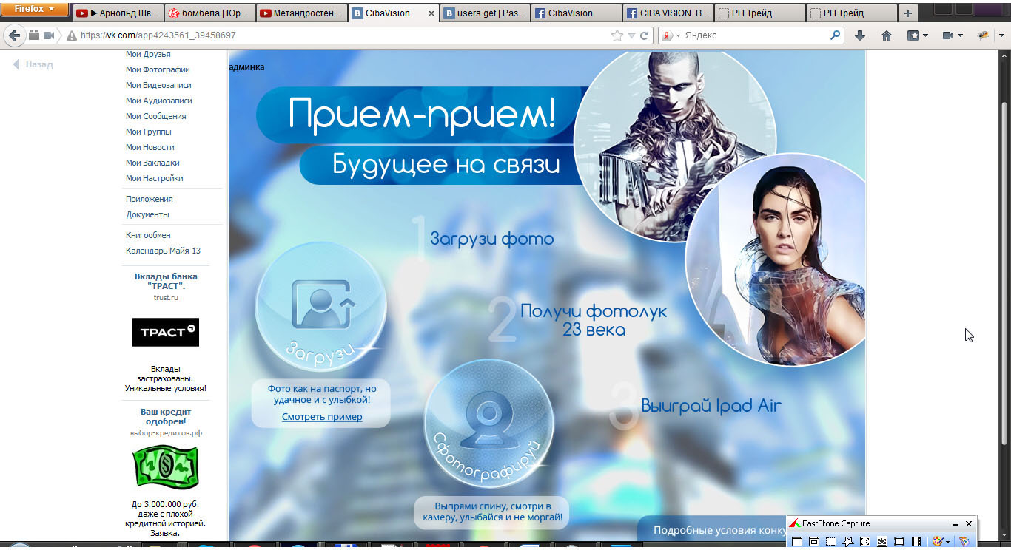1011x550 pixels.
Task: Bookmark this page with the star icon
Action: coord(617,35)
